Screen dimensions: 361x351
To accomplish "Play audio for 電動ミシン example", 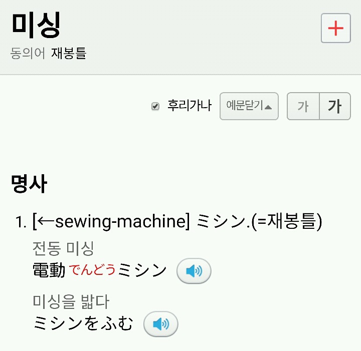I will (x=194, y=271).
